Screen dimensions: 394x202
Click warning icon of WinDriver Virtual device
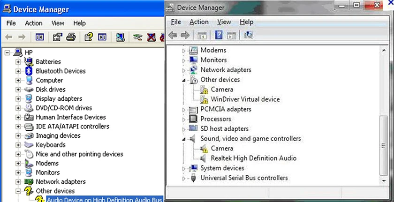[204, 99]
